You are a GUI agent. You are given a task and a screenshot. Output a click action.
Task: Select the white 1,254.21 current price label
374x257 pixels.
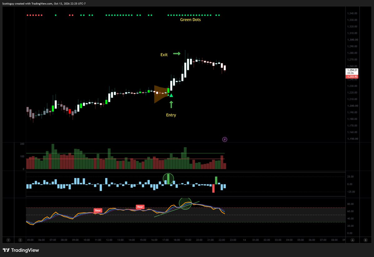[x=352, y=71]
